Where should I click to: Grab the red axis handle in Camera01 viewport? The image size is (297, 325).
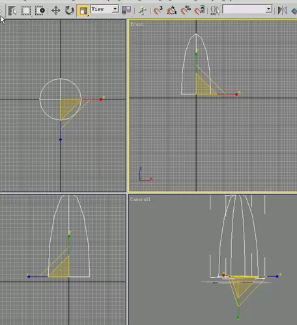223,276
